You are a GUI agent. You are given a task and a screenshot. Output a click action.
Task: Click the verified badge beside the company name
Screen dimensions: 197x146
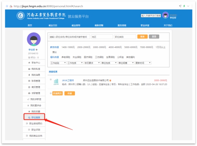pos(110,80)
